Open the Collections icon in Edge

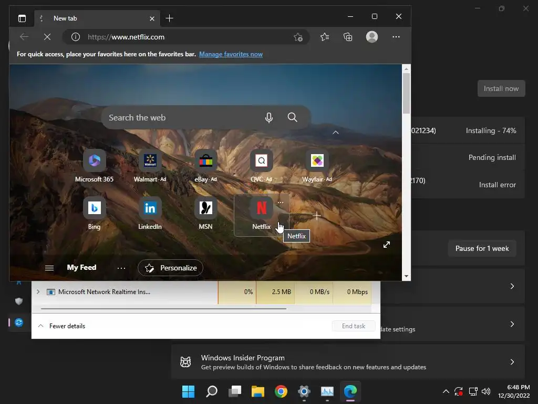click(348, 37)
